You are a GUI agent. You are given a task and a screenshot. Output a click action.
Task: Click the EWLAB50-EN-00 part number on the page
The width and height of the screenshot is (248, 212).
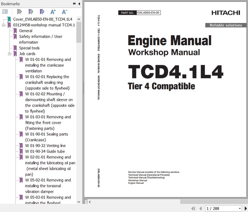pos(148,13)
